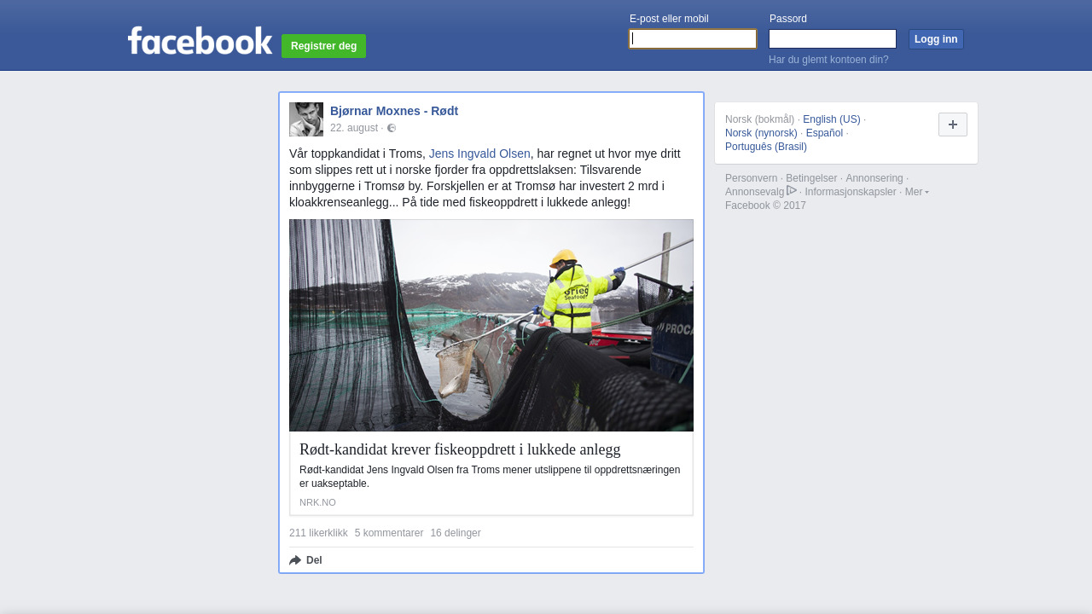Screen dimensions: 1092x614
Task: Click the AdChoices triangle icon
Action: point(792,190)
